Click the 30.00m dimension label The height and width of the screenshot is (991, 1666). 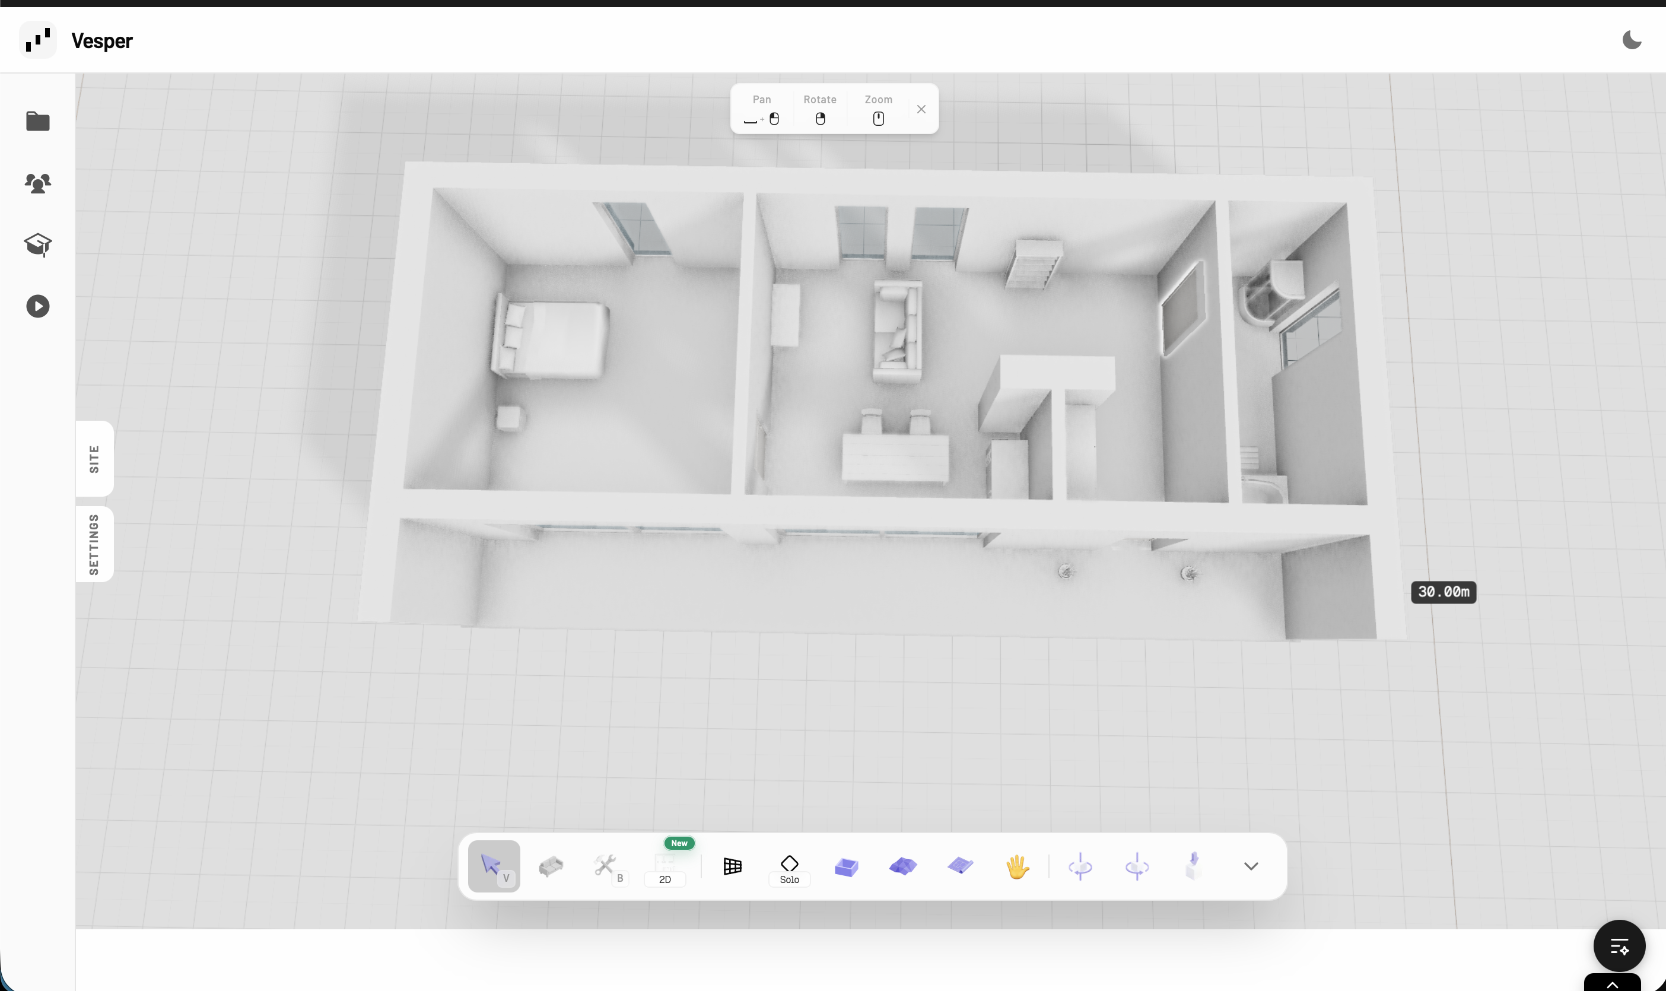1443,592
